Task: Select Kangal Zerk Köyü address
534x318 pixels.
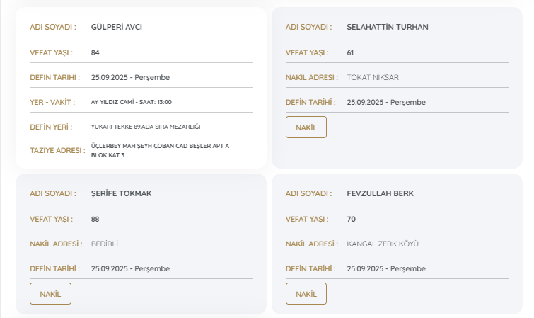Action: click(x=383, y=244)
